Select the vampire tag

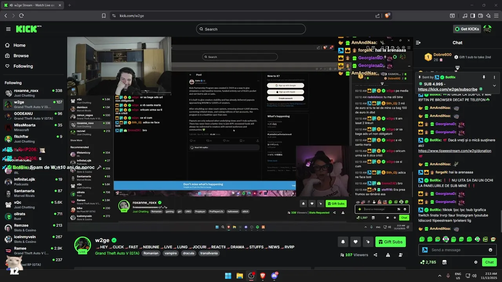coord(171,253)
